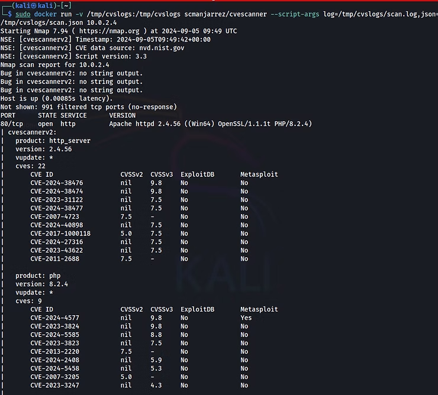Click CVE-2013-2220 entry
Viewport: 438px width, 395px height.
tap(54, 352)
